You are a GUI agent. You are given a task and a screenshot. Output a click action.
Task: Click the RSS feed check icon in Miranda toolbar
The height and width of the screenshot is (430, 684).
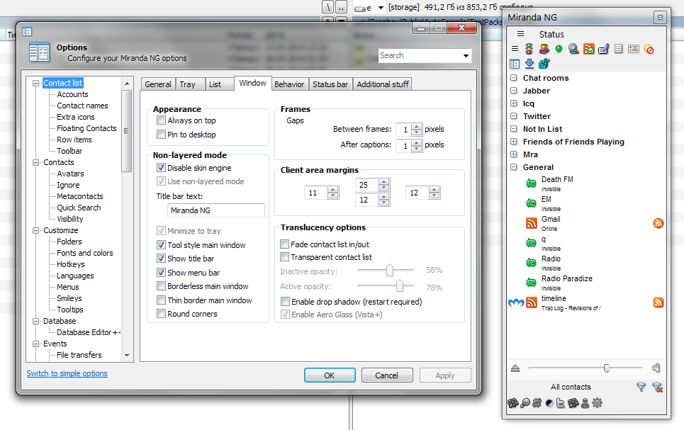click(588, 50)
